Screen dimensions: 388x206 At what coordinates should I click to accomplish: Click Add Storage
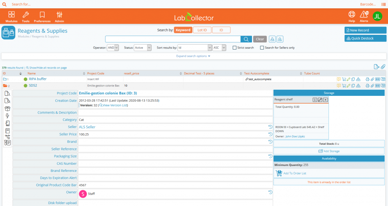329,151
